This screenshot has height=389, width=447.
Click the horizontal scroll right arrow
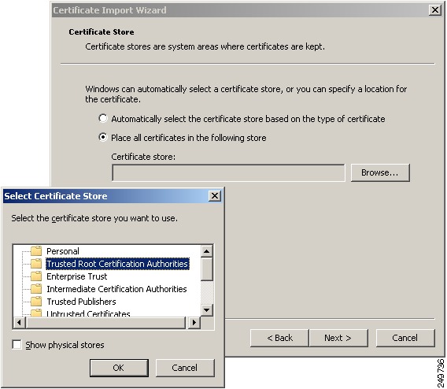[194, 323]
